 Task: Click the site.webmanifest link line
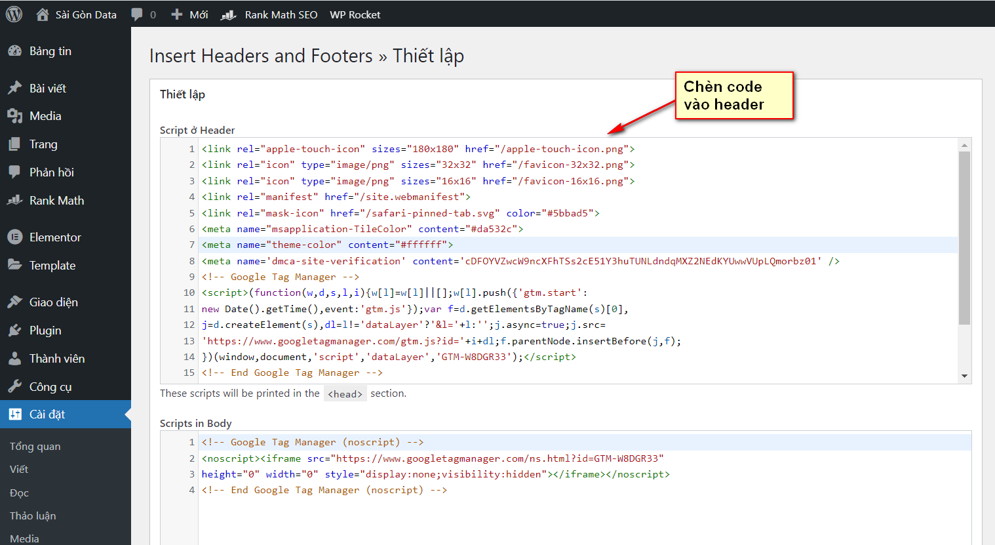pyautogui.click(x=336, y=197)
